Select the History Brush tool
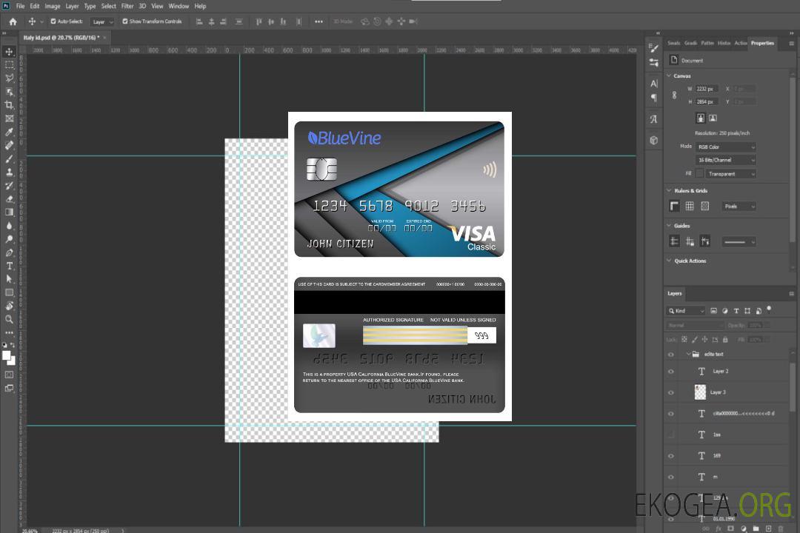Screen dimensions: 800x533 click(9, 186)
